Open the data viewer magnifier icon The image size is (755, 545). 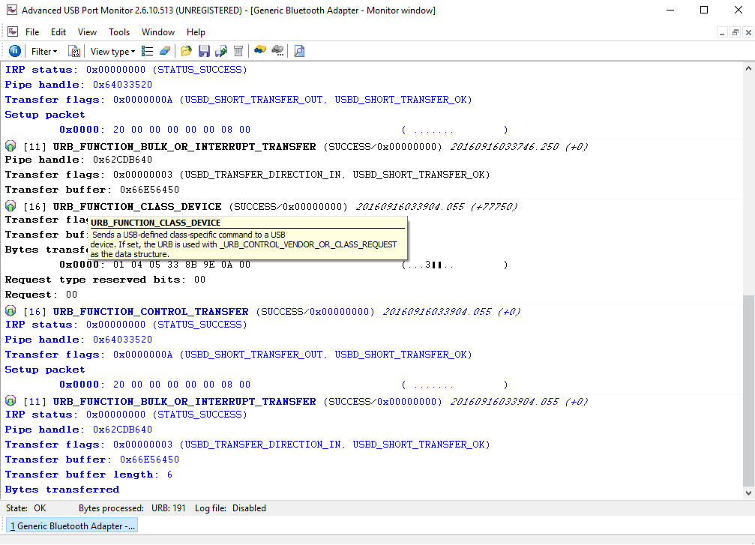pyautogui.click(x=298, y=51)
